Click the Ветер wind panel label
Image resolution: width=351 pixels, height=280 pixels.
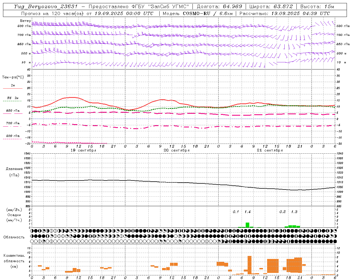point(25,21)
